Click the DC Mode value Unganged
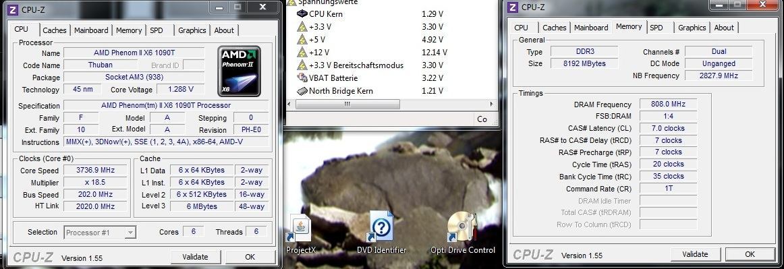 719,63
